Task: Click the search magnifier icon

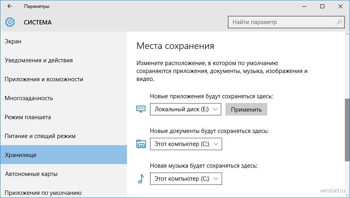Action: coord(339,22)
